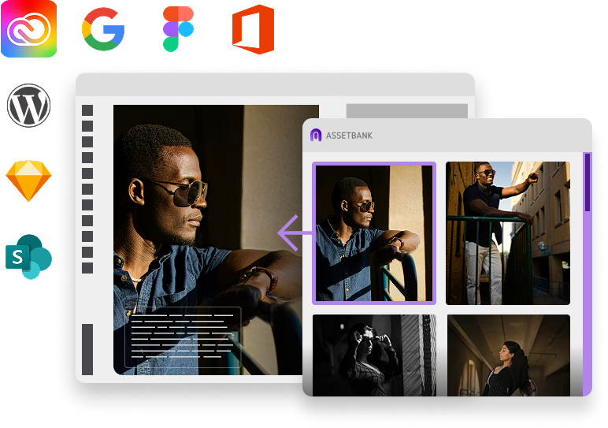Select the Figma logo icon

click(x=178, y=29)
